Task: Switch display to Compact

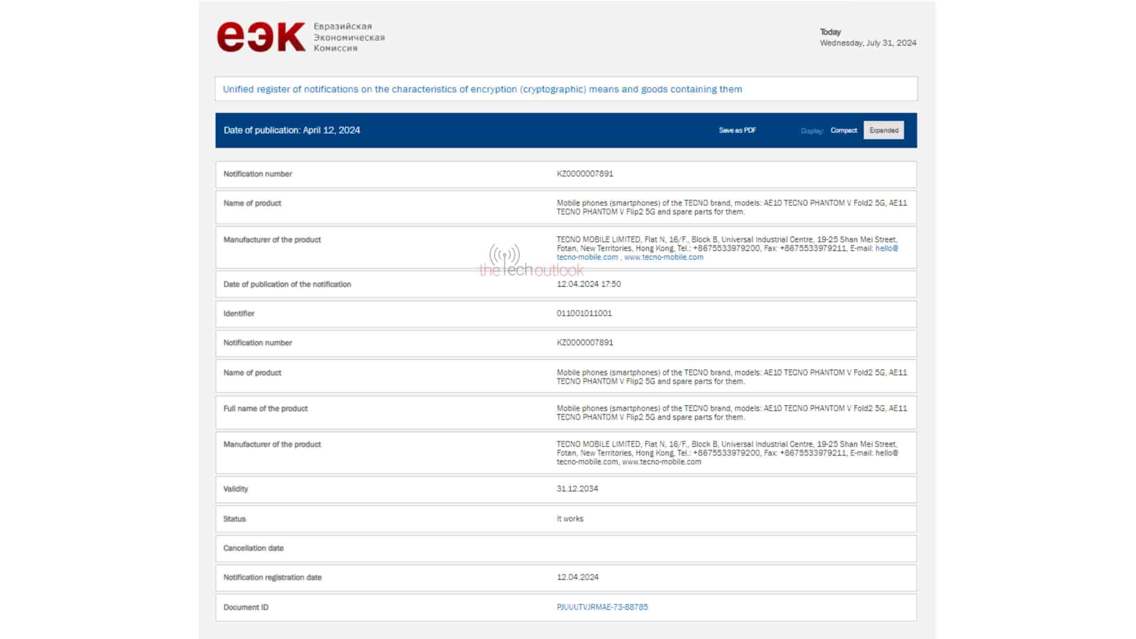Action: (844, 130)
